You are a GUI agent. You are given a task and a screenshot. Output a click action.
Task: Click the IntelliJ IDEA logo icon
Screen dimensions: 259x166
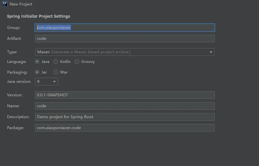(4, 4)
